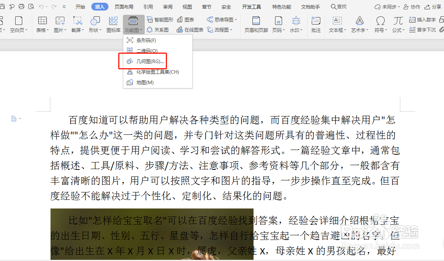
Task: Expand the 截屏 dropdown arrow
Action: (83, 30)
